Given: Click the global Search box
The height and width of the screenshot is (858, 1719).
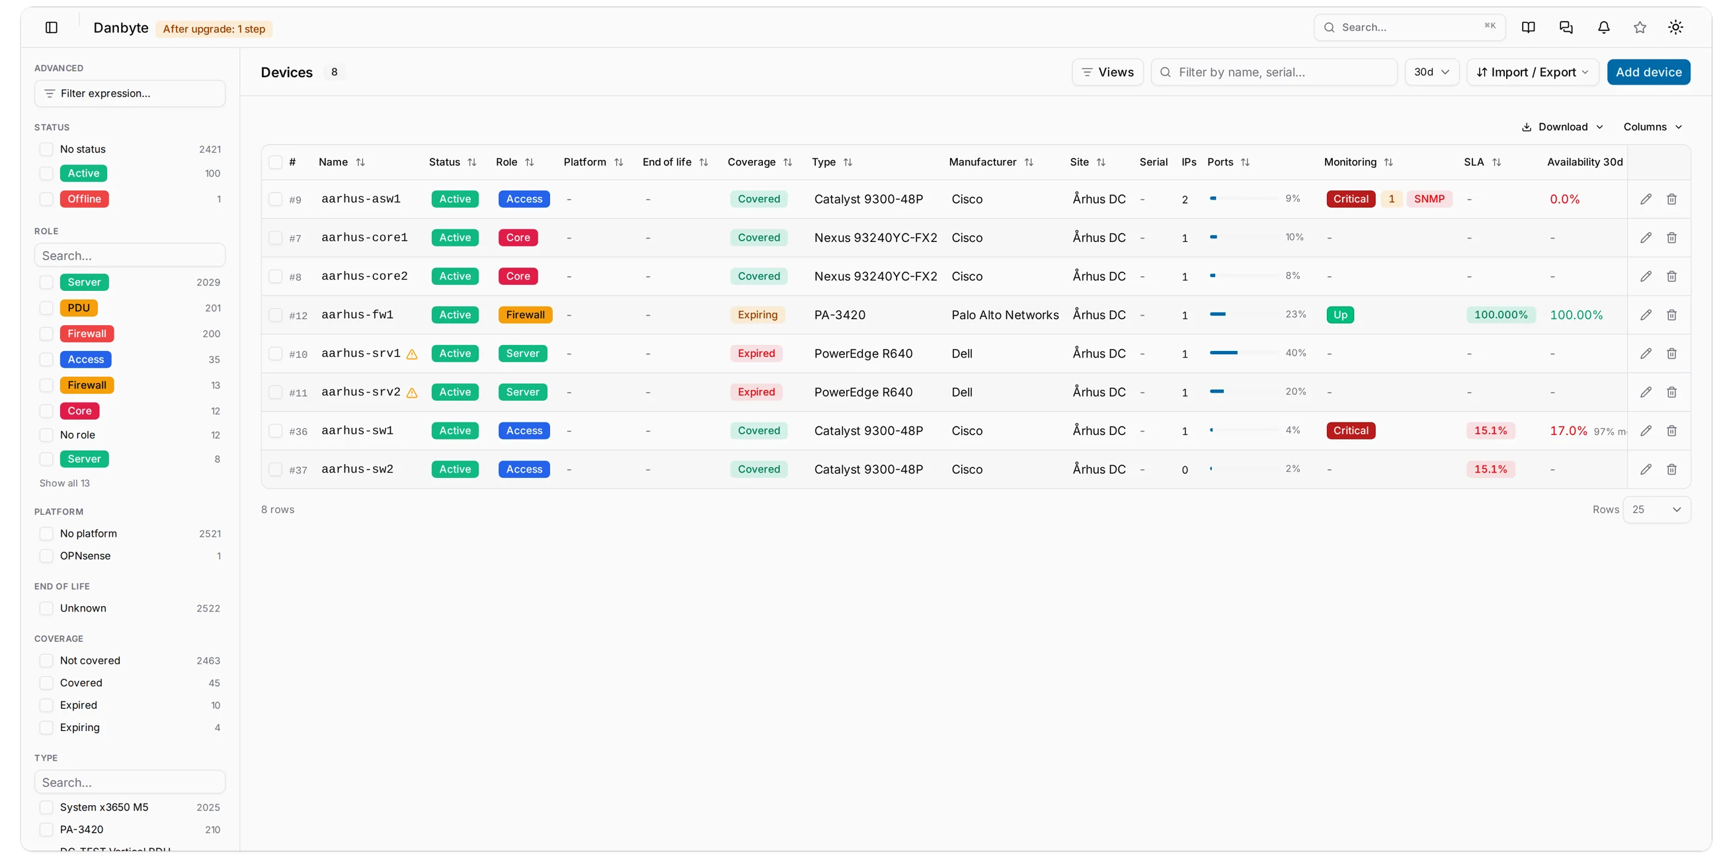Looking at the screenshot, I should [x=1410, y=27].
